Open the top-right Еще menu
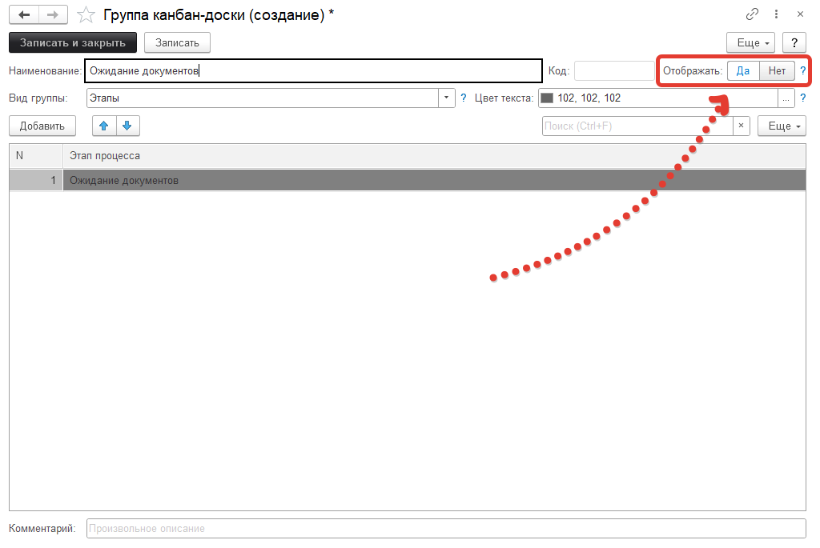The height and width of the screenshot is (548, 820). 750,42
